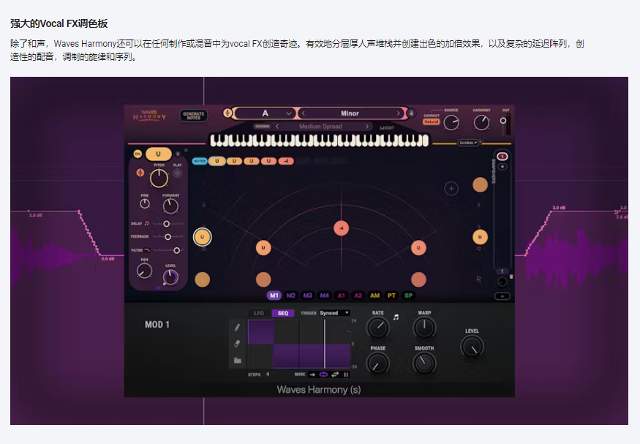Switch to the LFO tab
Image resolution: width=640 pixels, height=444 pixels.
pyautogui.click(x=258, y=313)
